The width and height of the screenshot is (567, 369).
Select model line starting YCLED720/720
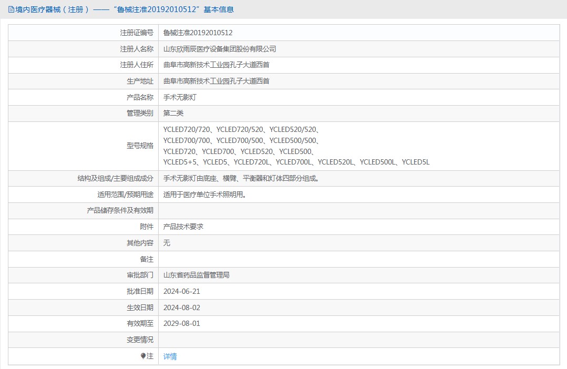(x=241, y=129)
